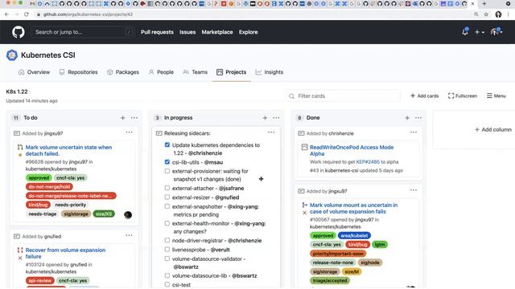Open Recover from volume expansion failure link
This screenshot has height=289, width=515.
coord(65,253)
